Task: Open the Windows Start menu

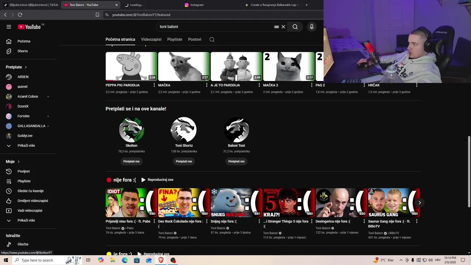Action: (x=6, y=260)
